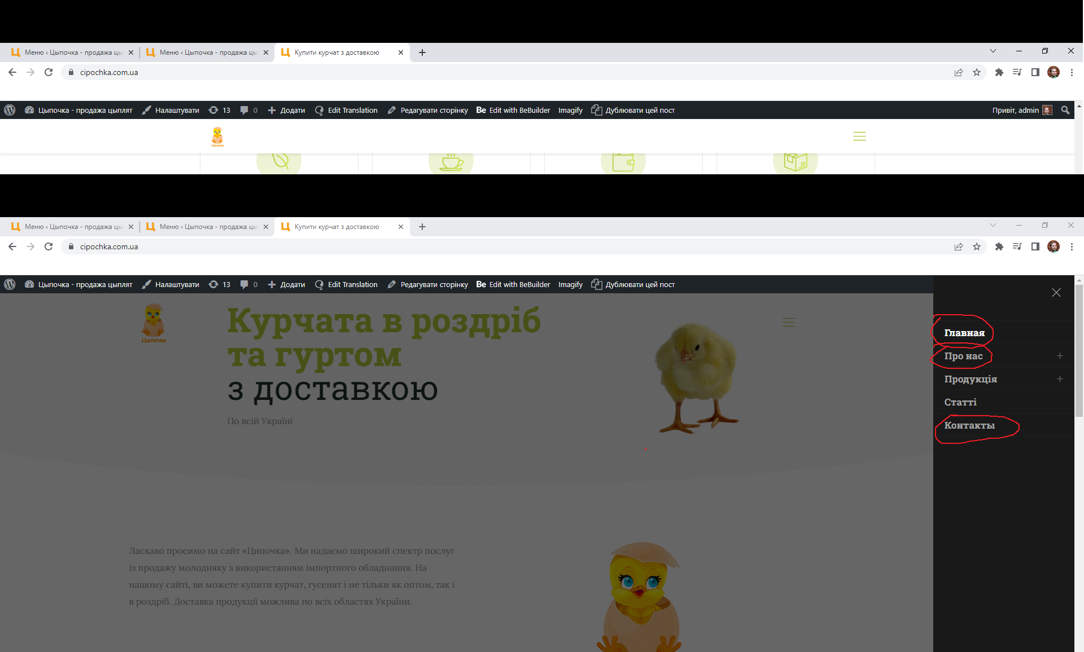Click the share icon in the address bar of the window with feature icons
Image resolution: width=1084 pixels, height=652 pixels.
click(959, 72)
